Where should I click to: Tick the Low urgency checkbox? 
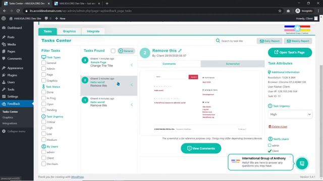(x=44, y=134)
